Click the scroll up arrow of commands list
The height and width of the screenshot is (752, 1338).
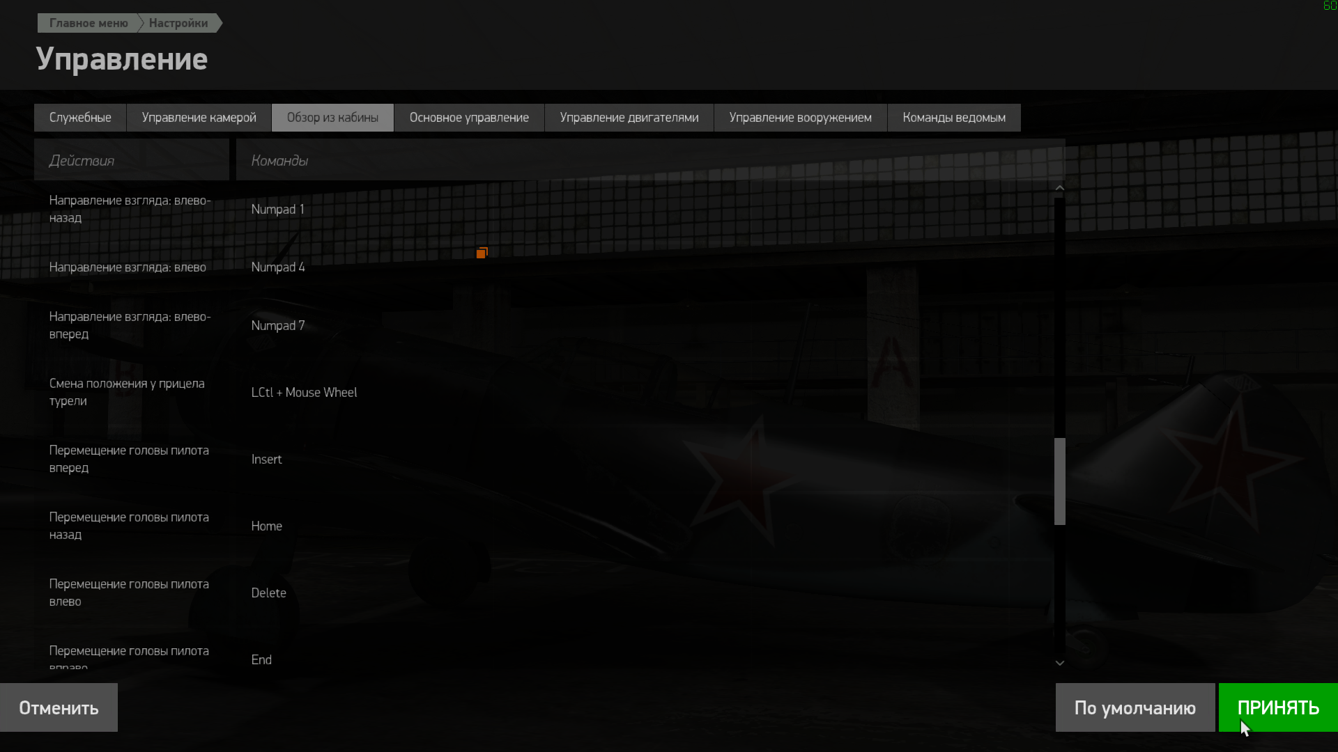tap(1059, 188)
